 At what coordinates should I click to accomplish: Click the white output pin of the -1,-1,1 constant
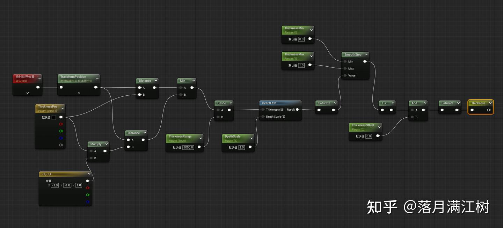(x=88, y=181)
